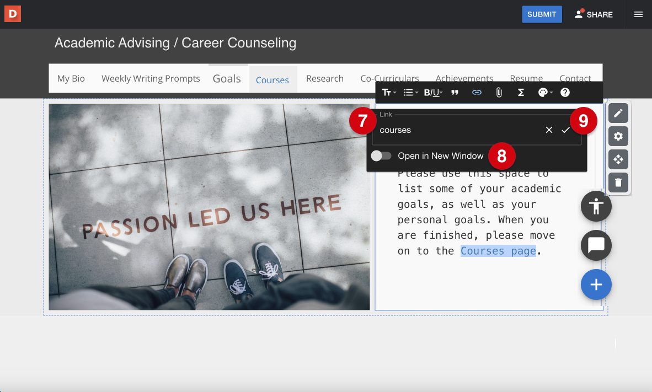The image size is (652, 392).
Task: Open the comments chat bubble
Action: tap(596, 245)
